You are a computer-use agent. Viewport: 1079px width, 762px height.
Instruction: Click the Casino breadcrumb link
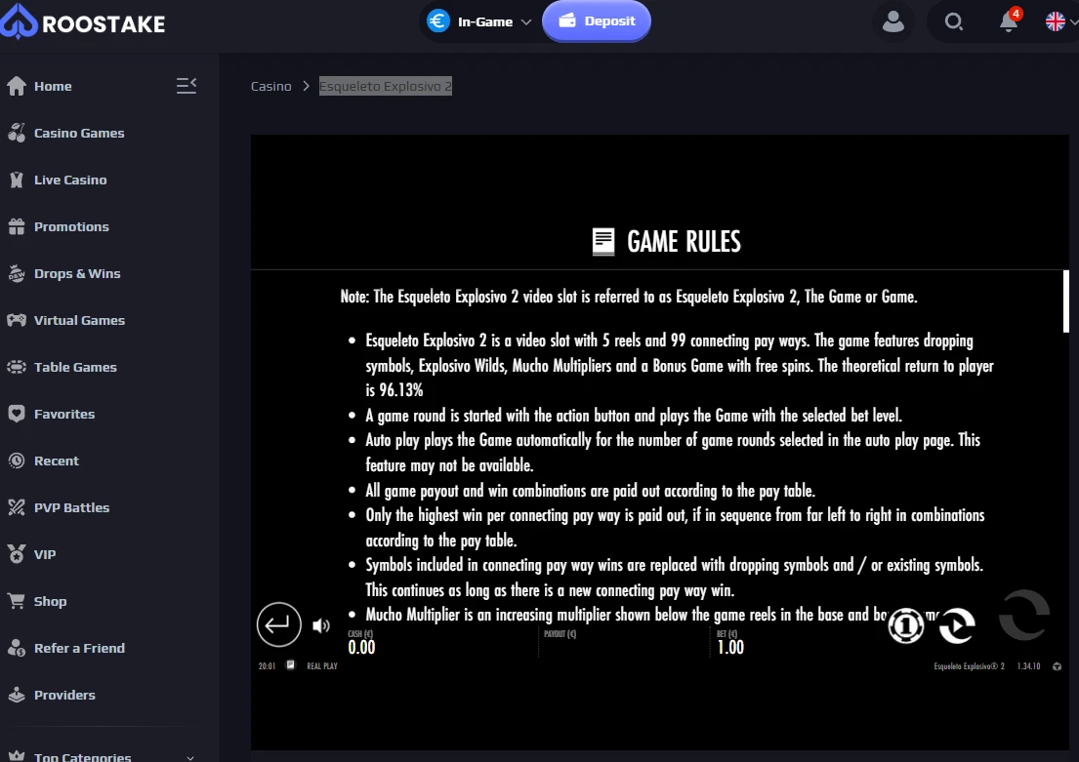[271, 86]
